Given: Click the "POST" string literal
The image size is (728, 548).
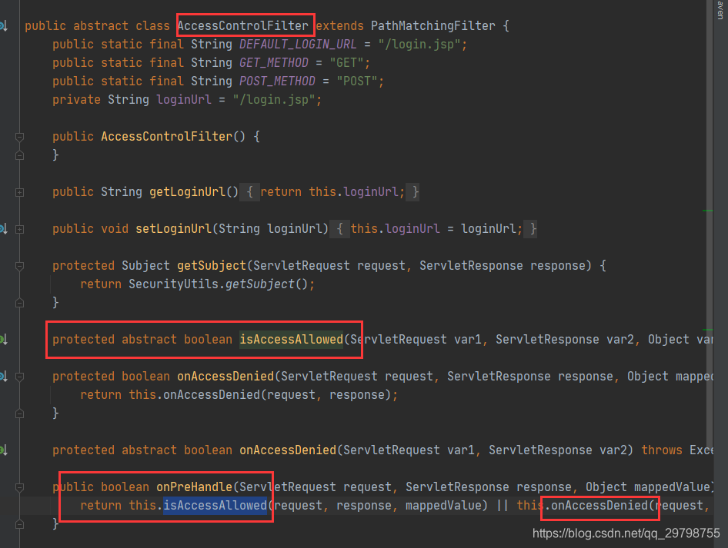Looking at the screenshot, I should tap(356, 81).
